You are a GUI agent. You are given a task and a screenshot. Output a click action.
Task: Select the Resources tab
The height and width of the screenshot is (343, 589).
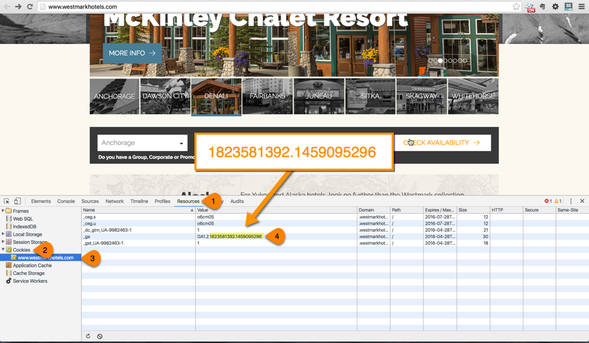click(188, 201)
